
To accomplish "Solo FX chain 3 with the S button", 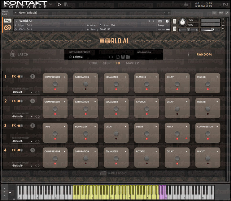I will tap(32, 125).
